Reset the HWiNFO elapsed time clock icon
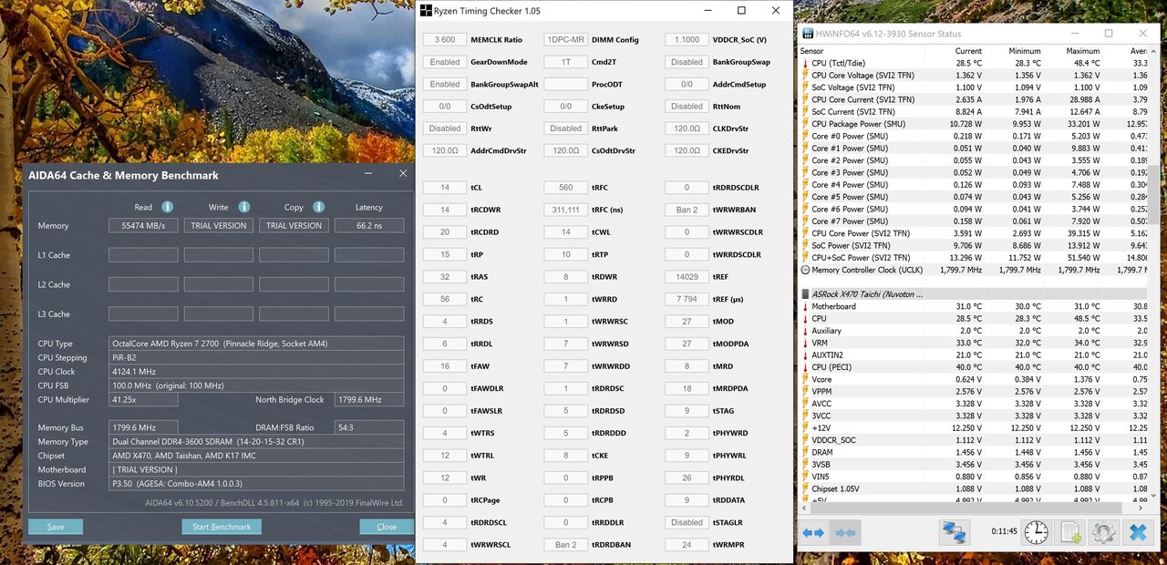Image resolution: width=1167 pixels, height=565 pixels. tap(1036, 531)
